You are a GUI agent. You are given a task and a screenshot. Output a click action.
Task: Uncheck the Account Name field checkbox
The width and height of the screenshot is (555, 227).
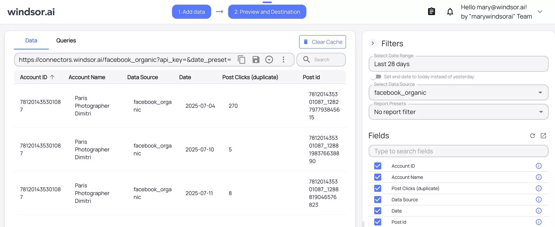click(x=378, y=177)
